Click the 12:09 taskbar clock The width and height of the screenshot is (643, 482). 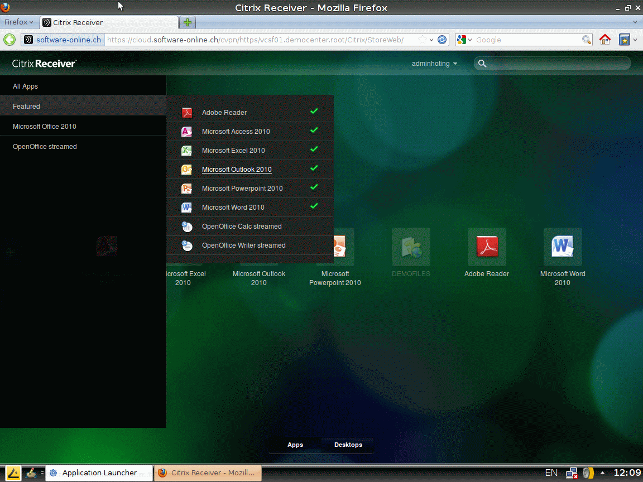coord(627,473)
